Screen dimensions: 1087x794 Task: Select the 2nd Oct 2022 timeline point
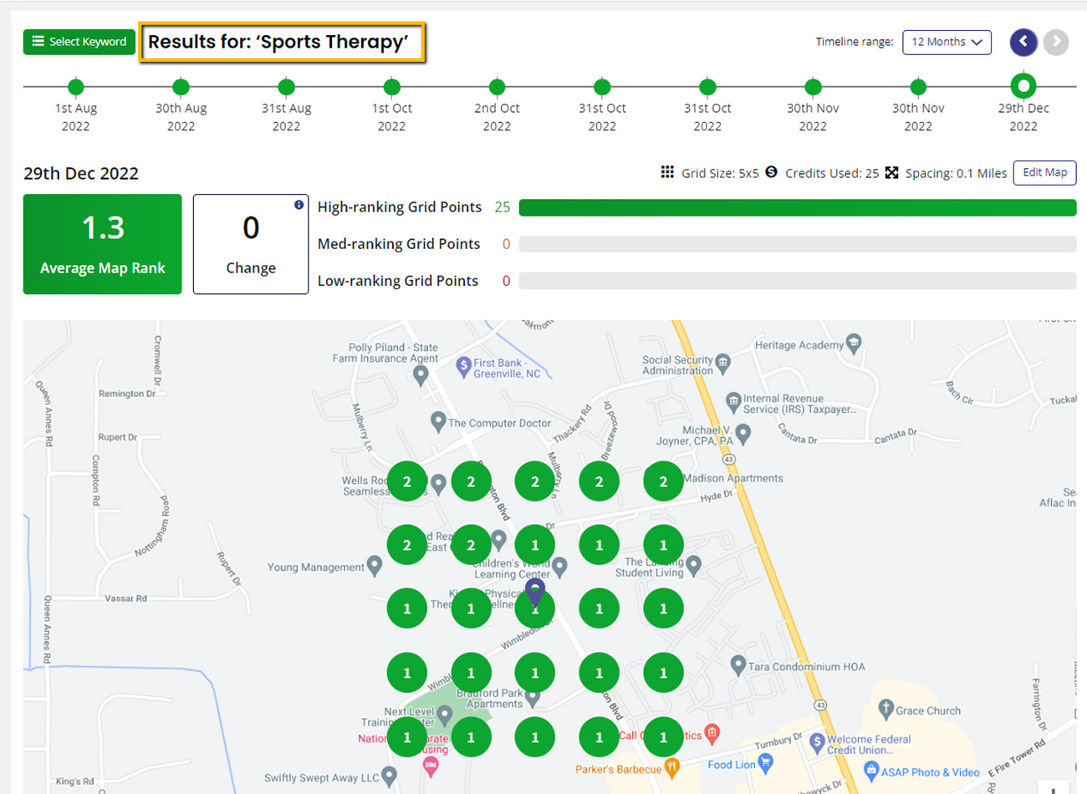(498, 87)
